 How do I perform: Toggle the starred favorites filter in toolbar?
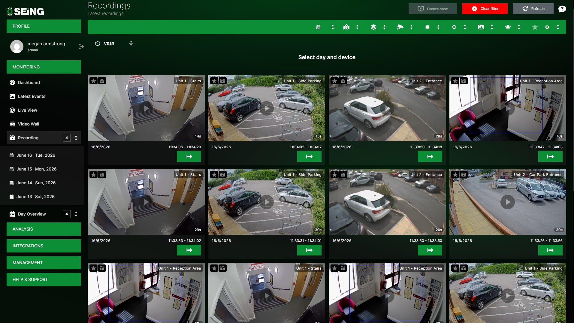pos(535,27)
